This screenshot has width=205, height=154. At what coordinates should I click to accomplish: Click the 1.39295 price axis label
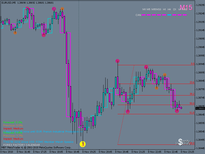[x=200, y=5]
